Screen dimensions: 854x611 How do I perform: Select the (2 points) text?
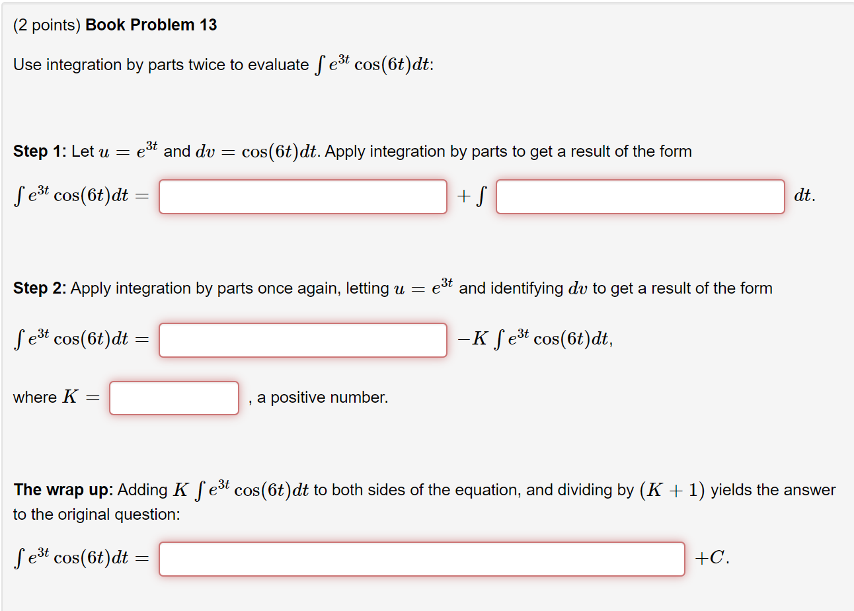coord(44,24)
